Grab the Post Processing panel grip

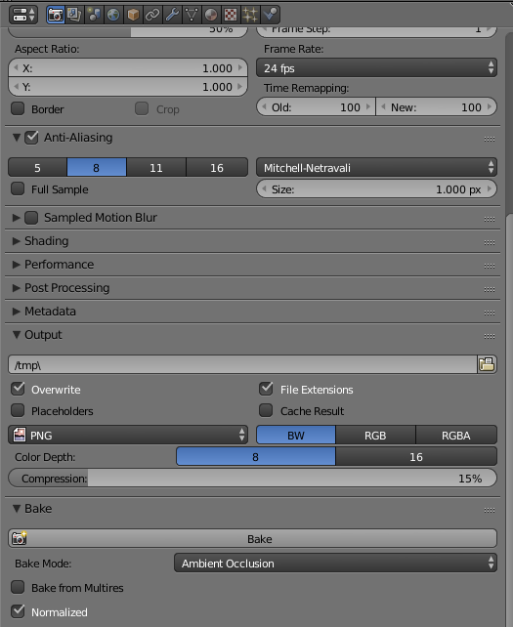[x=490, y=289]
